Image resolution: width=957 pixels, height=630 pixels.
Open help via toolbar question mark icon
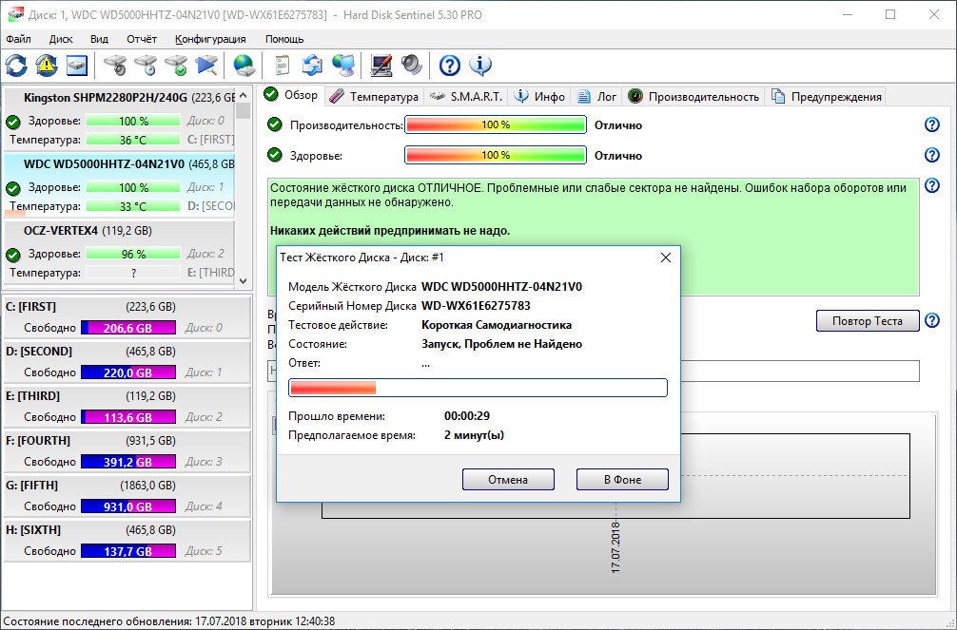pos(450,66)
